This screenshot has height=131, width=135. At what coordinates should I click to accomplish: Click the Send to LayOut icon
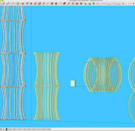point(85,4)
